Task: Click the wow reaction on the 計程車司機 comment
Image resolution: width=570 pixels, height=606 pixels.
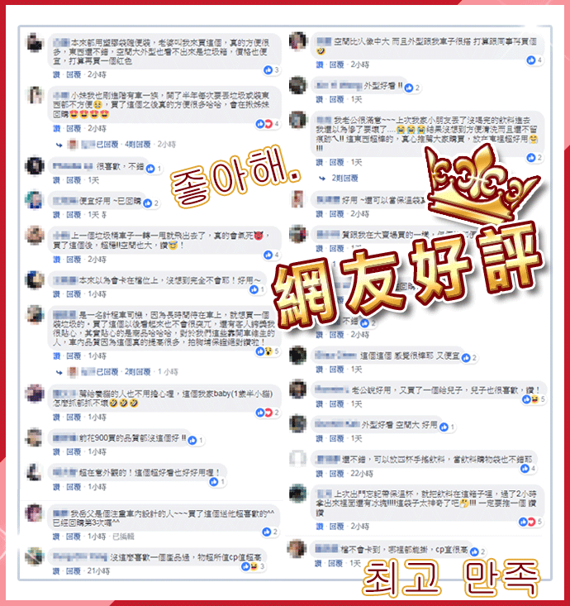Action: 268,351
